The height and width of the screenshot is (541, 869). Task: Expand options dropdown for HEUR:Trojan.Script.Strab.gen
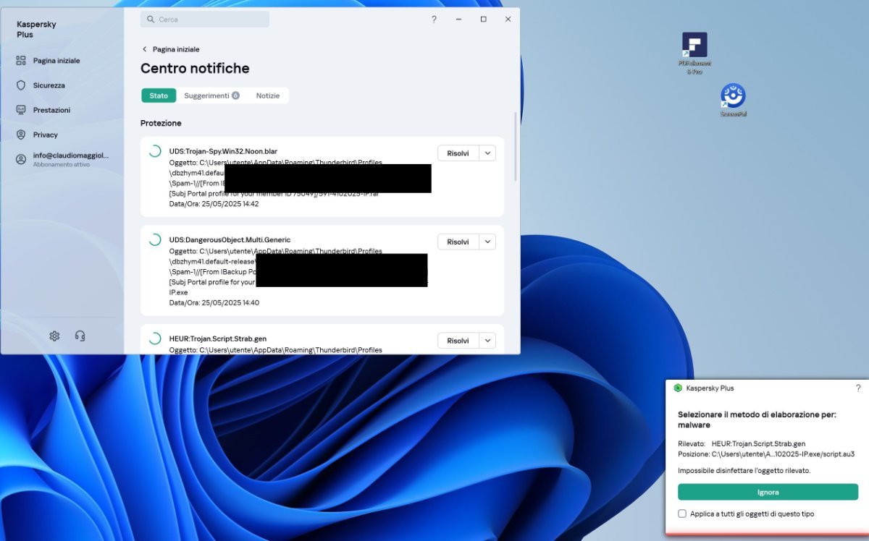487,341
